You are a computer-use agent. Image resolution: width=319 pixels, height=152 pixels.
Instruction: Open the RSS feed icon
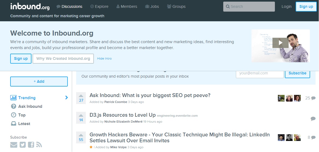[39, 145]
